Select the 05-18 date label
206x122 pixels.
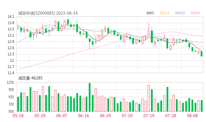point(18,116)
